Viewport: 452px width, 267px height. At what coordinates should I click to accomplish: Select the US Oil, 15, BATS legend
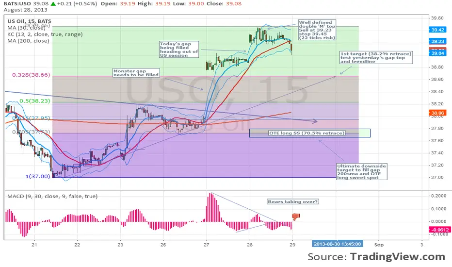click(29, 21)
